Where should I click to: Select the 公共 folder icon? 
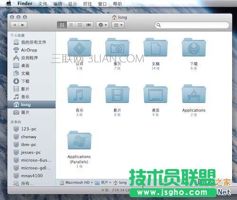pyautogui.click(x=79, y=48)
